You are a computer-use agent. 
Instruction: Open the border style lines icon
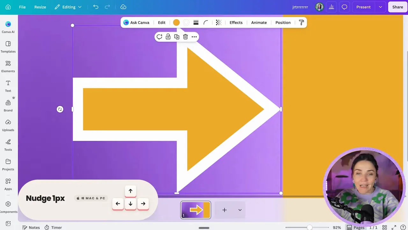point(196,22)
